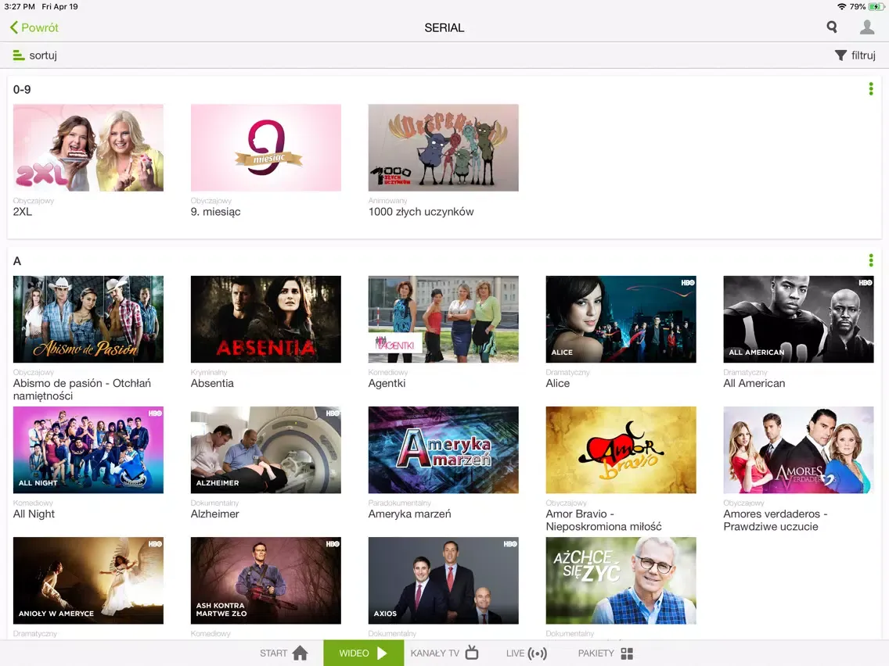Open the filtruj filter options
Image resolution: width=889 pixels, height=666 pixels.
855,55
